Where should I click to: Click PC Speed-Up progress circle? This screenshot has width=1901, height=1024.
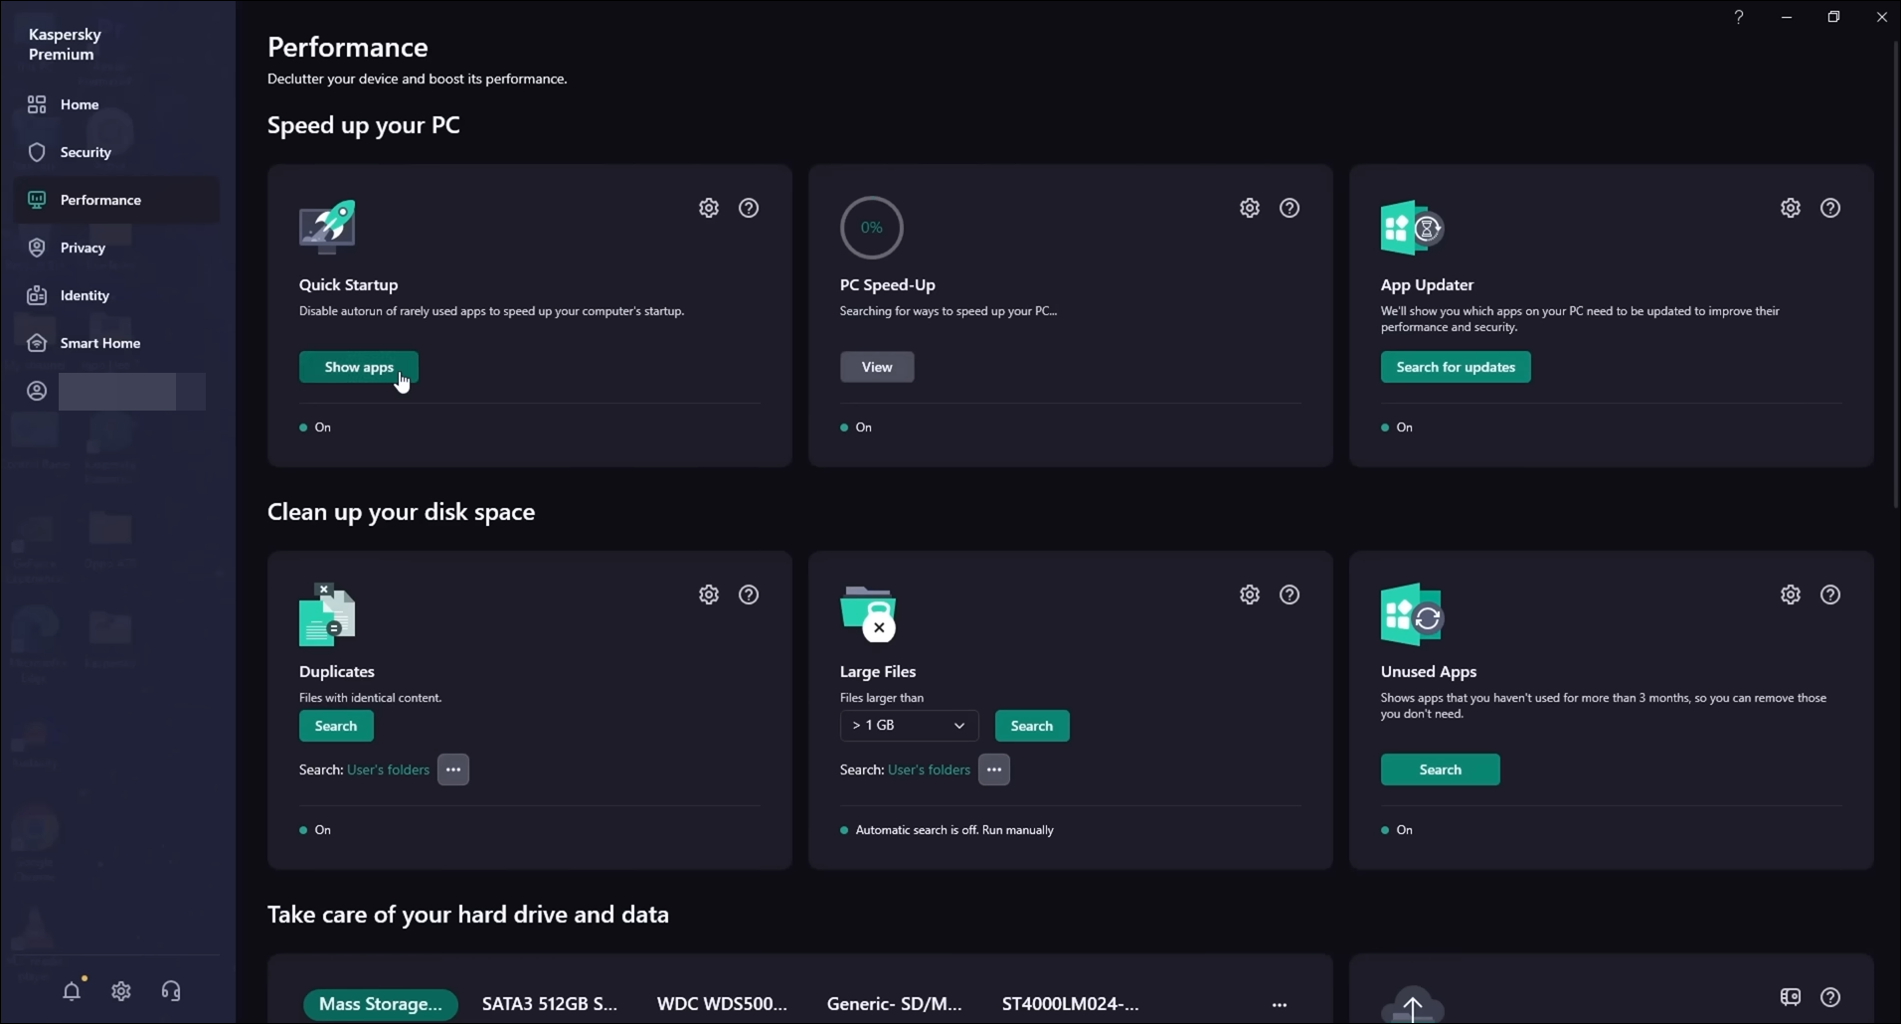(x=871, y=228)
